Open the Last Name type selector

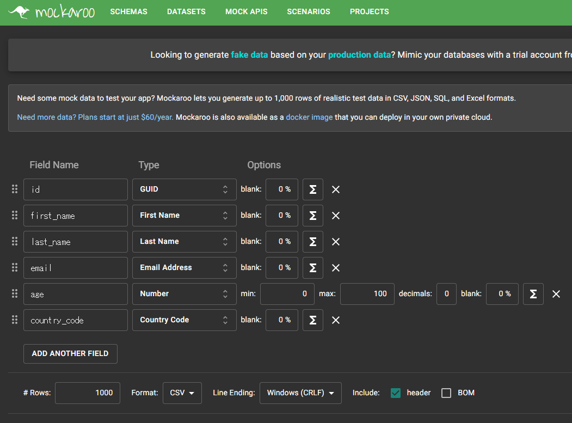point(184,242)
